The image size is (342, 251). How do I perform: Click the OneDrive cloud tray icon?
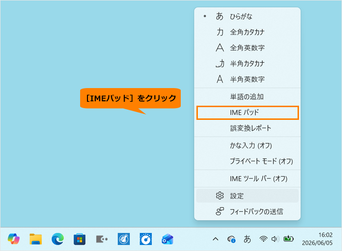231,239
